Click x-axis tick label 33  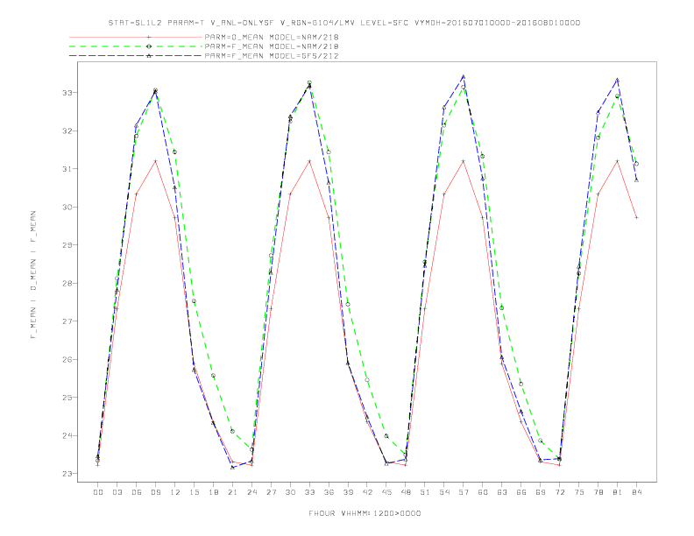[309, 492]
